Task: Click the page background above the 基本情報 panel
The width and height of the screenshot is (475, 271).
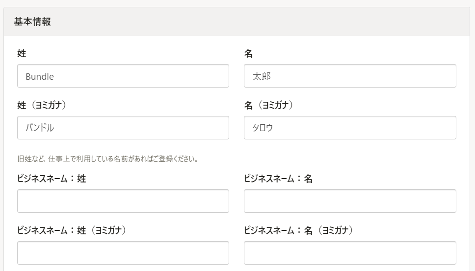Action: tap(237, 3)
